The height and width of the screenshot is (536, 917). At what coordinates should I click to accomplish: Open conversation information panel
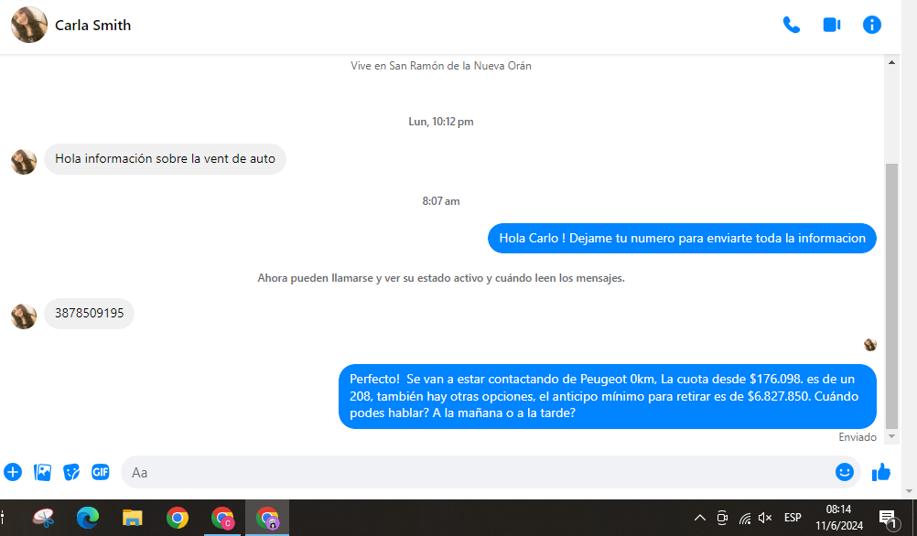[871, 26]
